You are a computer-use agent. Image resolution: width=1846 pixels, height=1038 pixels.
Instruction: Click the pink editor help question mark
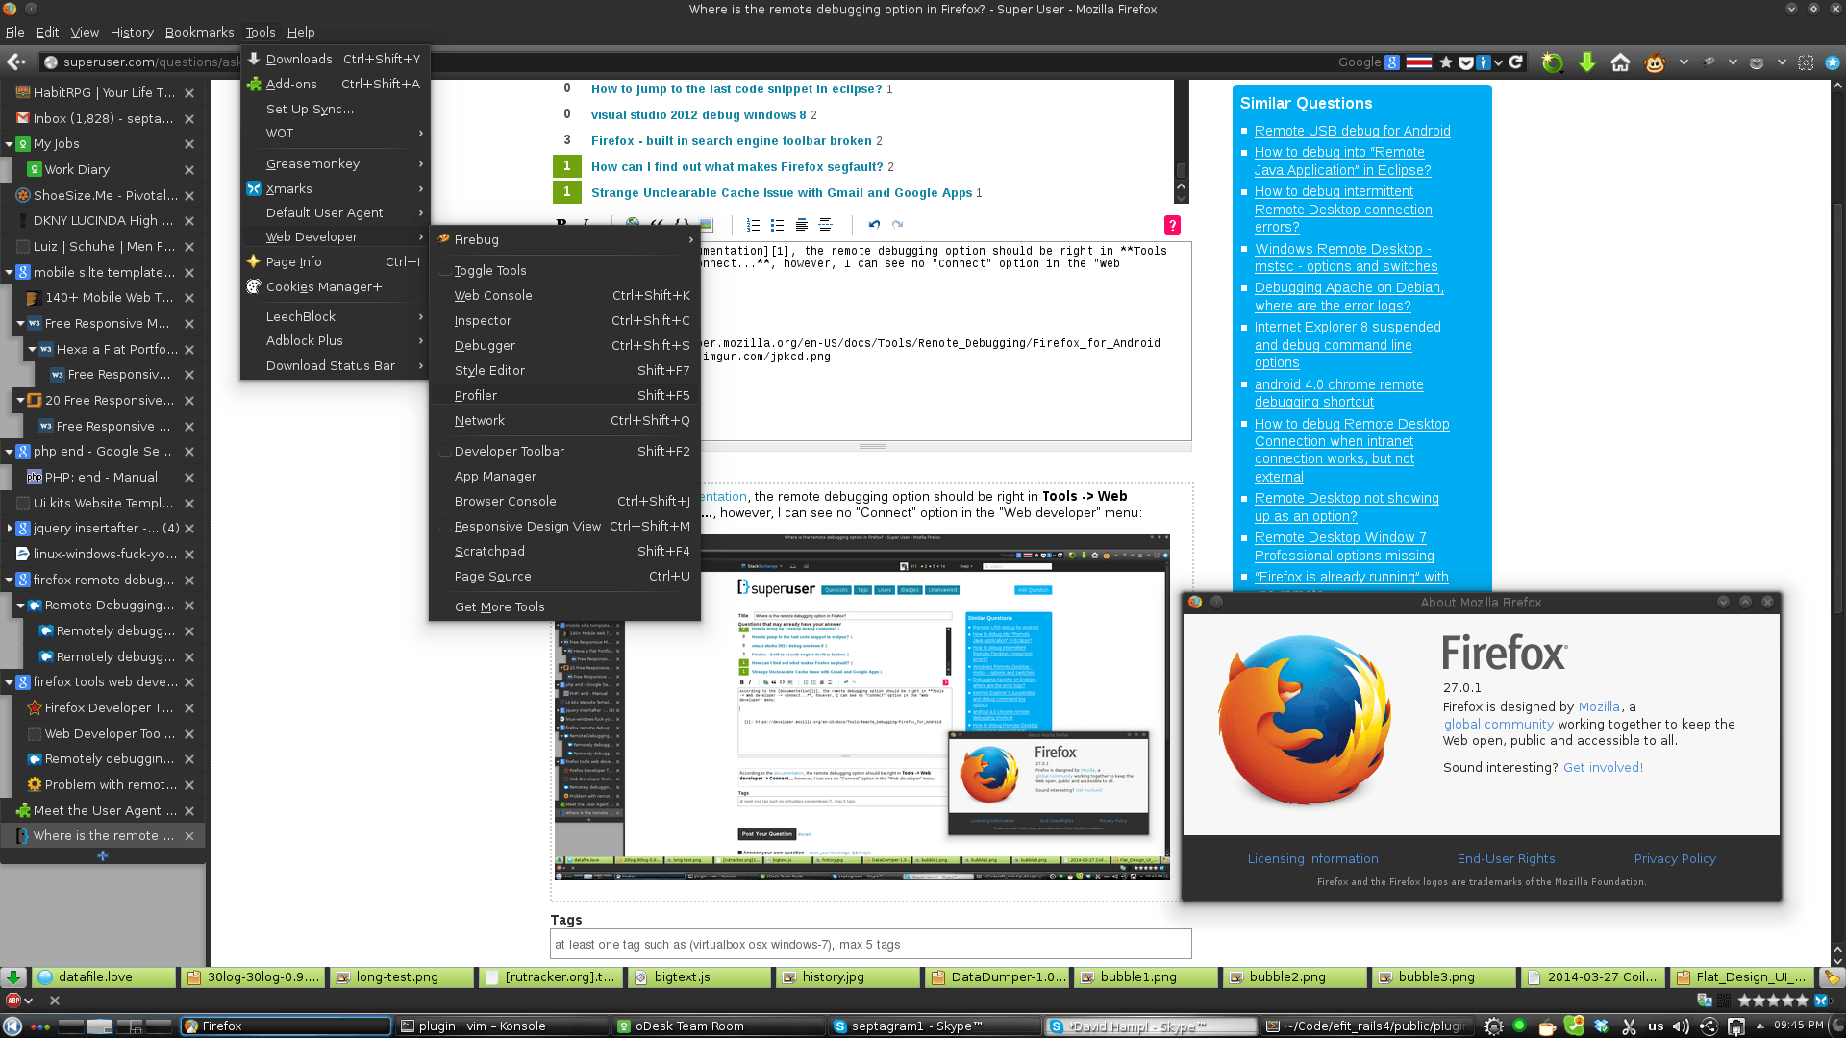click(1172, 225)
